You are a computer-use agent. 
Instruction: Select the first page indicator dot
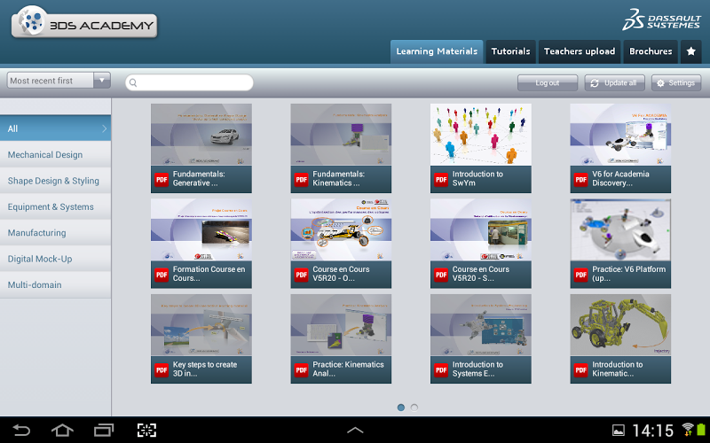[401, 408]
